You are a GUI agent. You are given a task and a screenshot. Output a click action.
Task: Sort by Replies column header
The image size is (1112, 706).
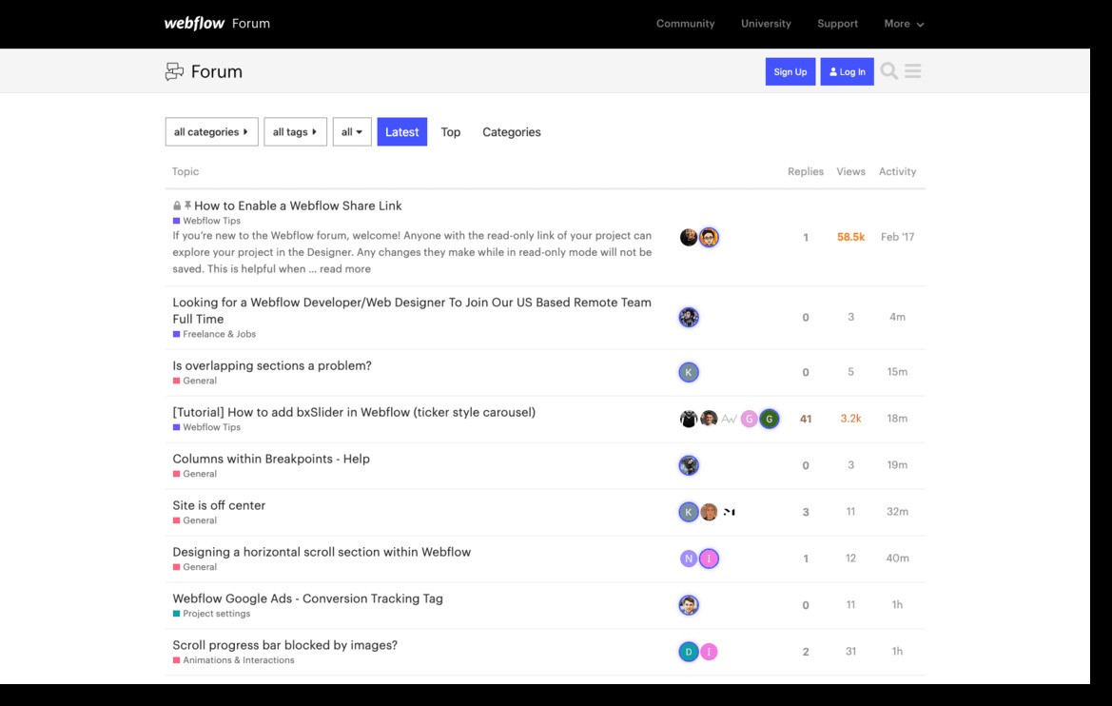click(x=806, y=171)
